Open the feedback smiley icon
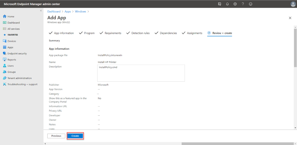This screenshot has height=145, width=297. [251, 4]
